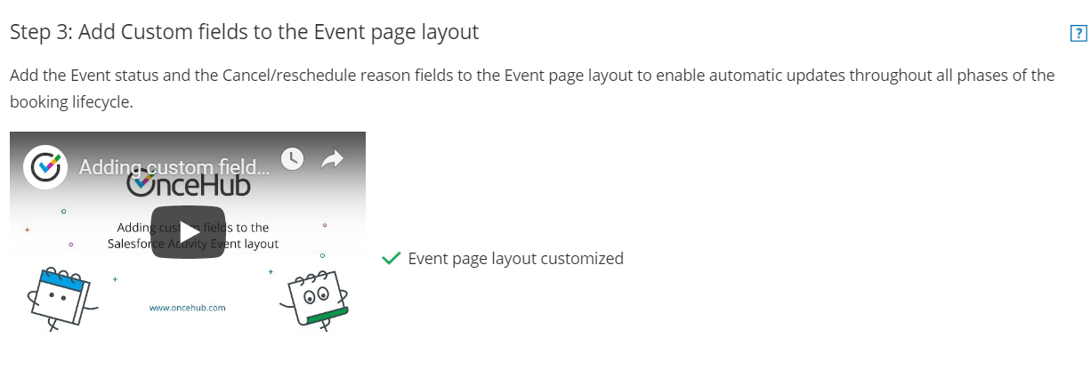Play the OnceHub custom fields video
The height and width of the screenshot is (386, 1091).
[188, 232]
